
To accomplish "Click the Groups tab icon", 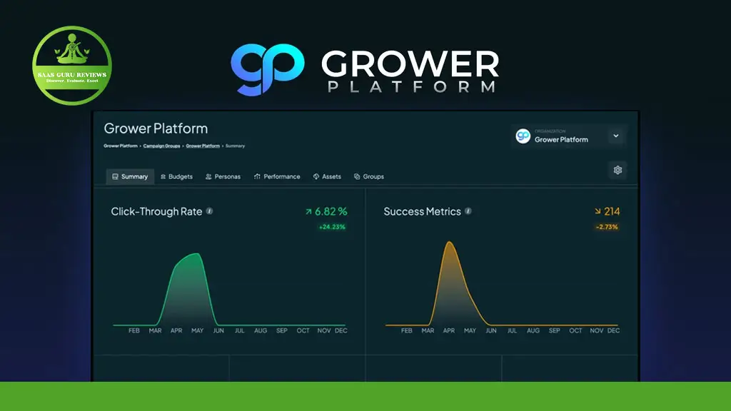I will click(357, 177).
